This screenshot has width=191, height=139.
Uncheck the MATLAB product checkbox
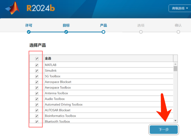37,65
